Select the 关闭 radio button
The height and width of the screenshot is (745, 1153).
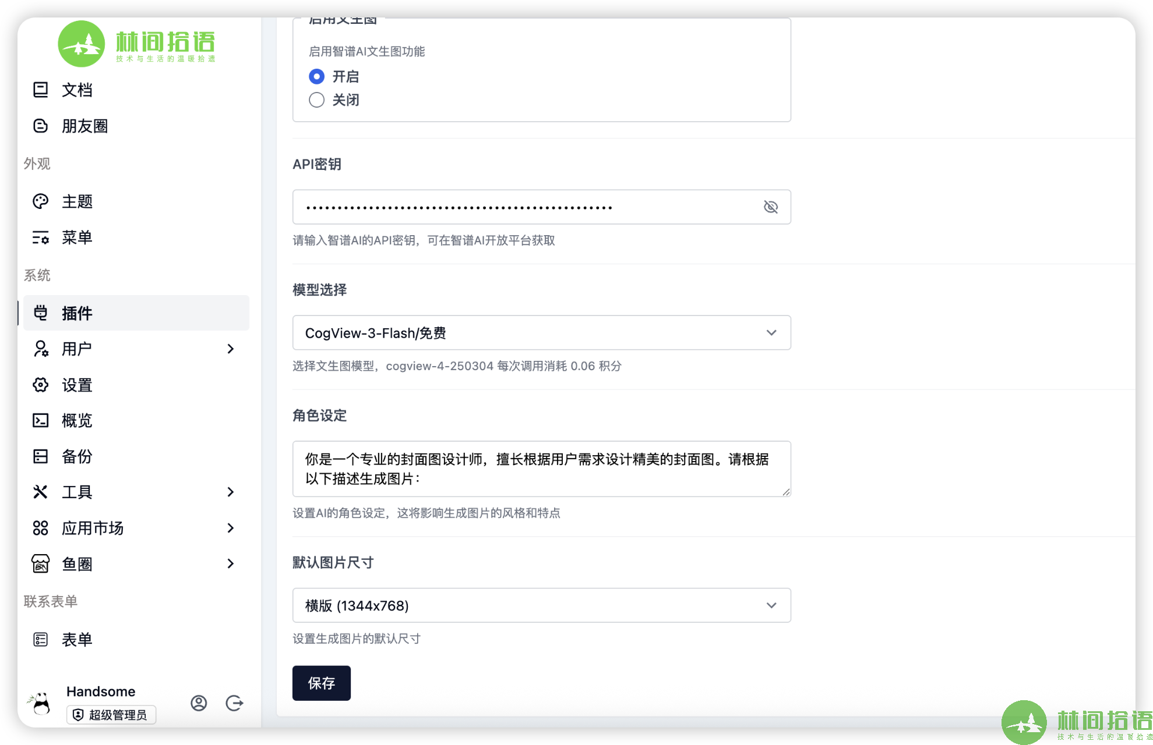point(316,100)
